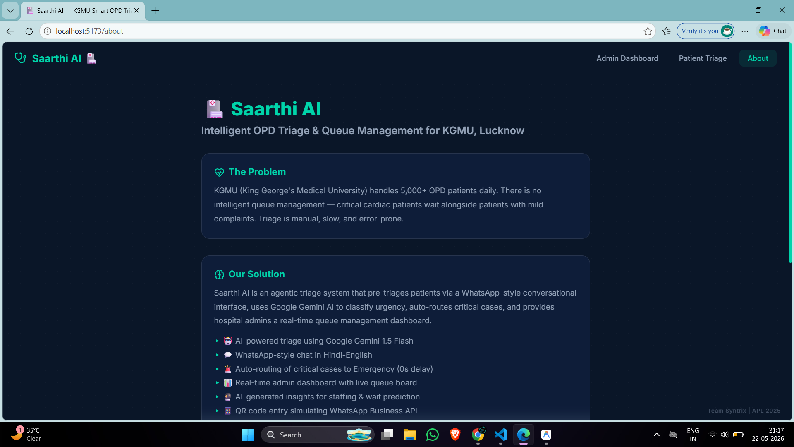Go to the Patient Triage page
794x447 pixels.
pos(703,58)
